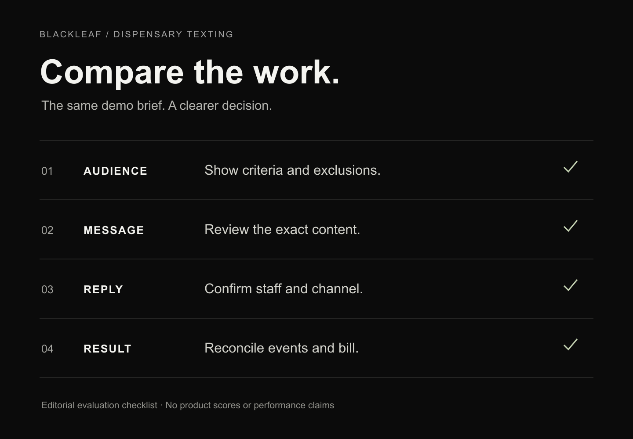The width and height of the screenshot is (633, 439).
Task: Click the row number 01
Action: tap(47, 171)
